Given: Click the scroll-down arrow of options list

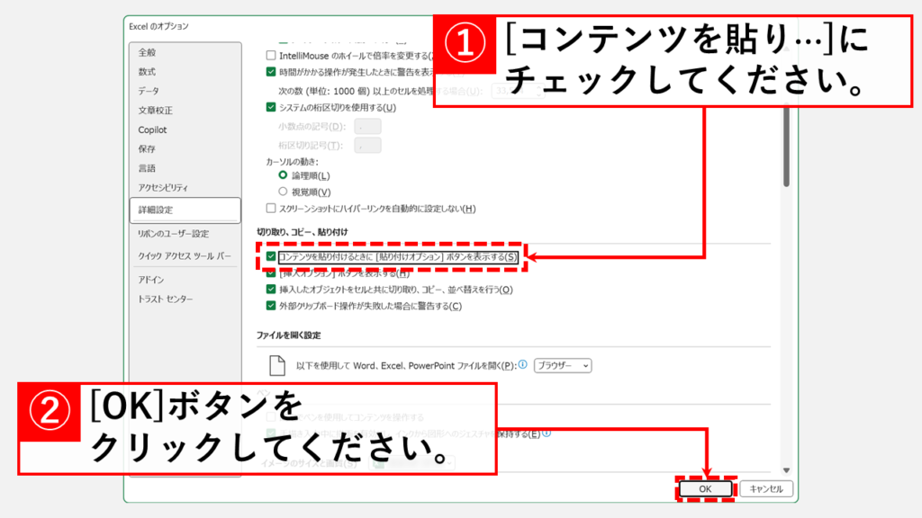Looking at the screenshot, I should (786, 469).
